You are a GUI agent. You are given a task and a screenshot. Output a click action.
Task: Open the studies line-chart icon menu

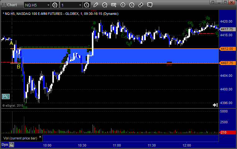click(x=104, y=5)
